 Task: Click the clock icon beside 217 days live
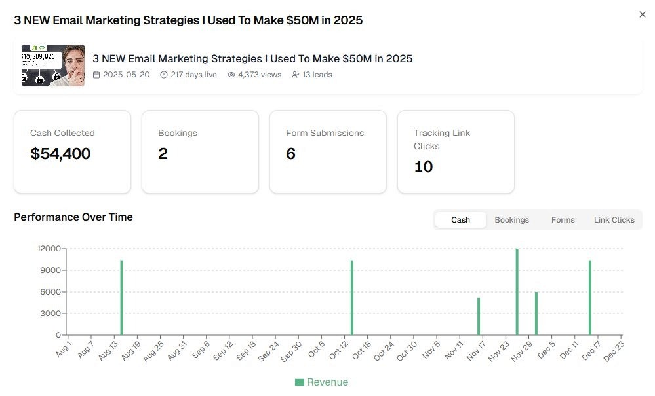164,75
